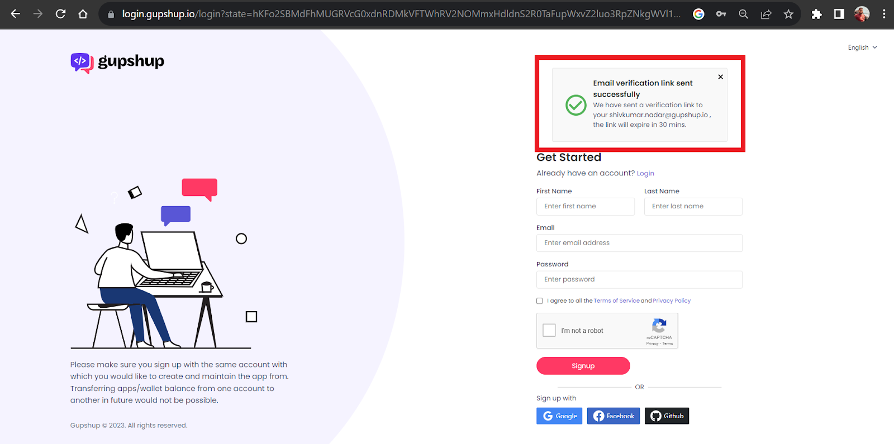Open the Chrome three-dot menu
Screen dimensions: 894x444
pos(883,14)
